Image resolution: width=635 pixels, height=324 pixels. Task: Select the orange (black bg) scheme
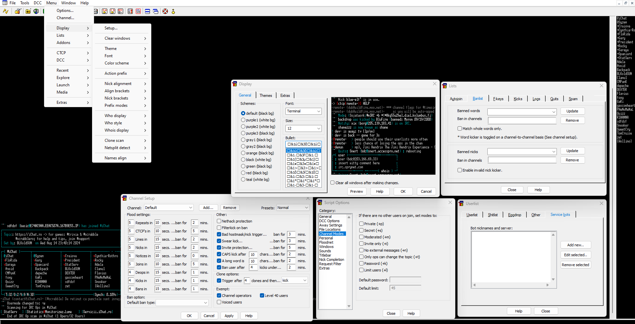[258, 153]
